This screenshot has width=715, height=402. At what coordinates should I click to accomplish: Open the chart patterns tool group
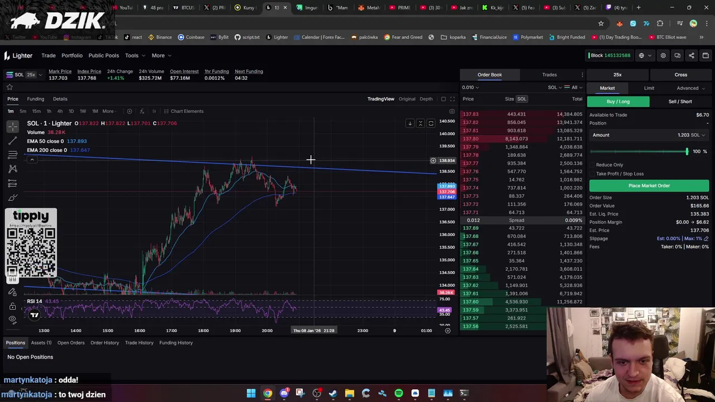[x=12, y=169]
